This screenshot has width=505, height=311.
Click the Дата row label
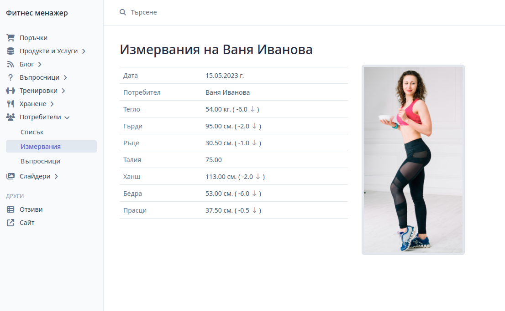click(x=131, y=76)
